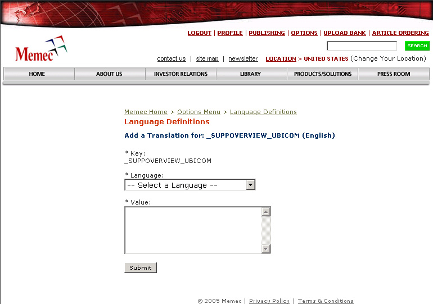433x304 pixels.
Task: Click the LOGOUT link
Action: [200, 33]
